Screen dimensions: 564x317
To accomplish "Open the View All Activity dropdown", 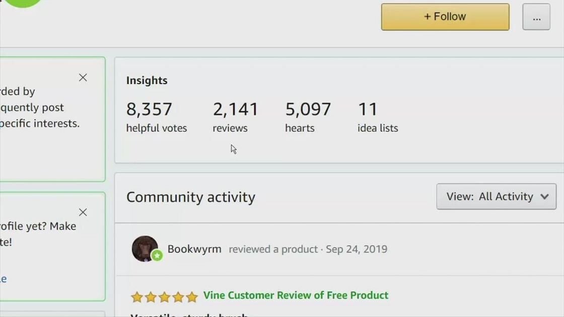I will point(496,196).
